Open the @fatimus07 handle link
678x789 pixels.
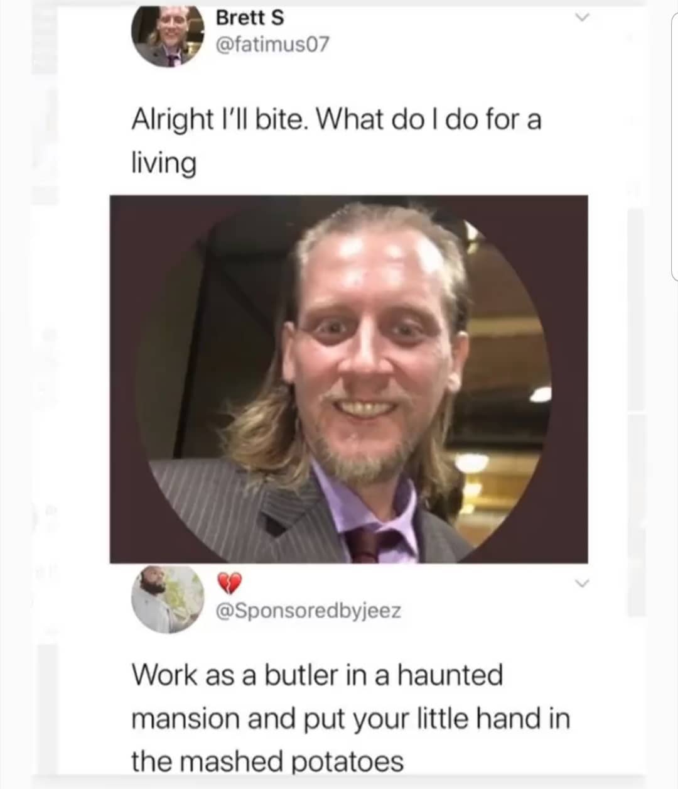[272, 44]
